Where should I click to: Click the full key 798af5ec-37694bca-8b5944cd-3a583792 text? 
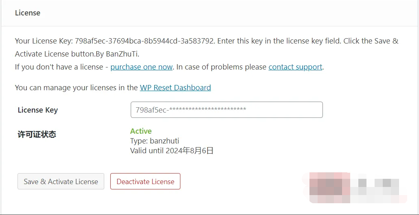(144, 41)
